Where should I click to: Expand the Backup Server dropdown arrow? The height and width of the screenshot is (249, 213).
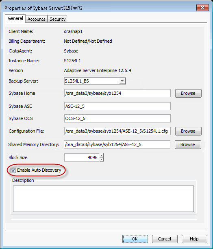coord(122,81)
